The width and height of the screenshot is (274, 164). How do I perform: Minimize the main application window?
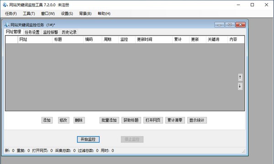pos(238,5)
